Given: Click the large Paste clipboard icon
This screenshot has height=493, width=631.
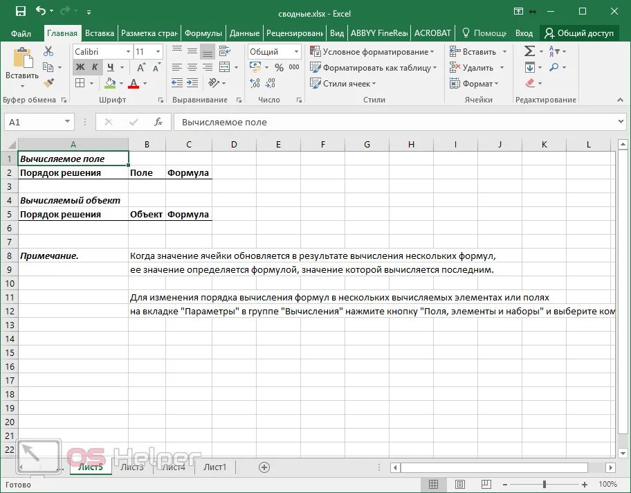Looking at the screenshot, I should pos(23,57).
